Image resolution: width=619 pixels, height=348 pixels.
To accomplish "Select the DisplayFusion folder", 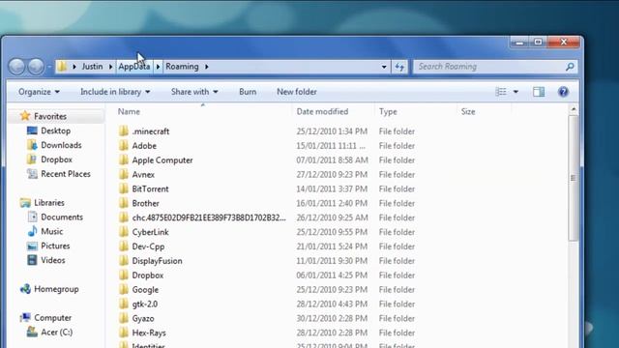I will [x=157, y=261].
